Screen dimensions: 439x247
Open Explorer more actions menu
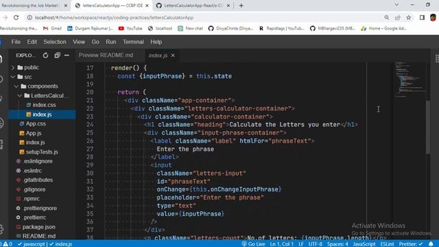coord(67,56)
